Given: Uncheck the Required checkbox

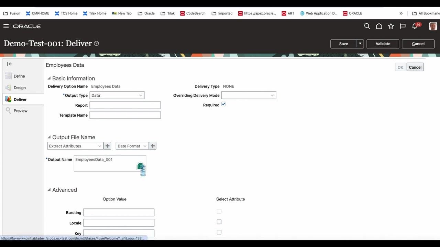Looking at the screenshot, I should pos(223,104).
